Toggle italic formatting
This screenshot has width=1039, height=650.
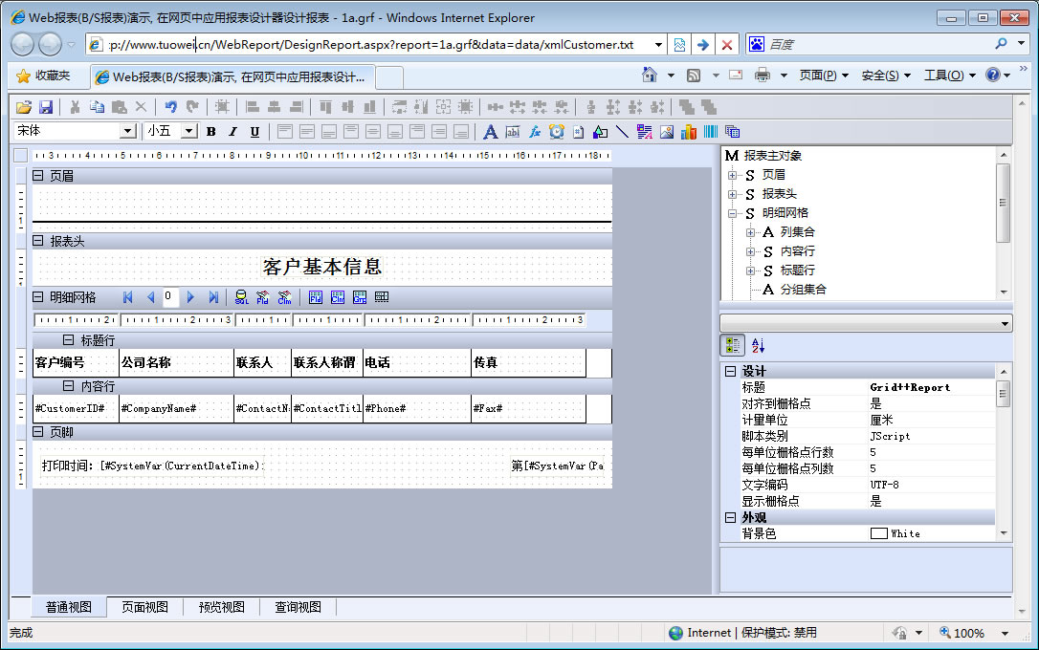[232, 132]
